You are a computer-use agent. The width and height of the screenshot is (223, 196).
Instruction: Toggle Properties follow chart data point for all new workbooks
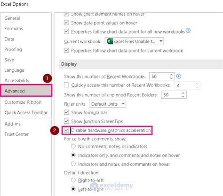66,32
